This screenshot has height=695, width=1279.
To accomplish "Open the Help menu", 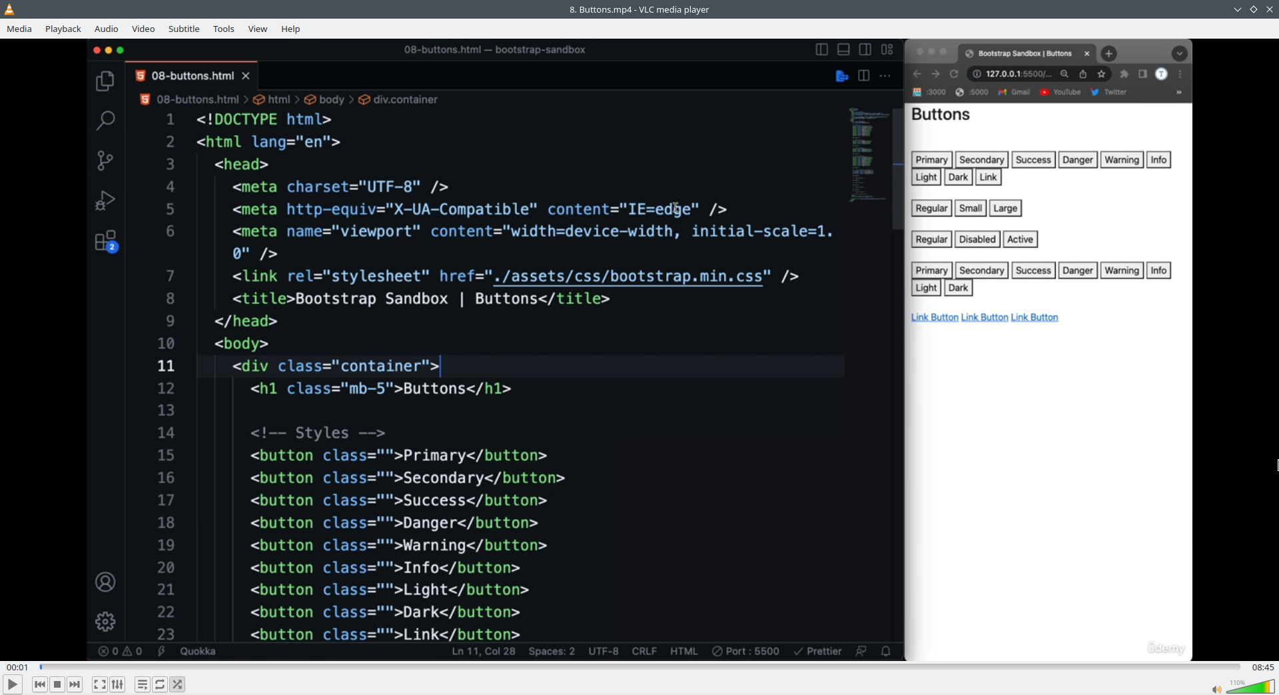I will point(290,29).
